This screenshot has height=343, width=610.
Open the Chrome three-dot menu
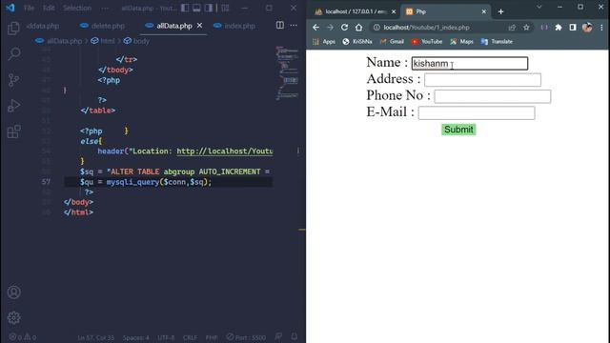[601, 28]
